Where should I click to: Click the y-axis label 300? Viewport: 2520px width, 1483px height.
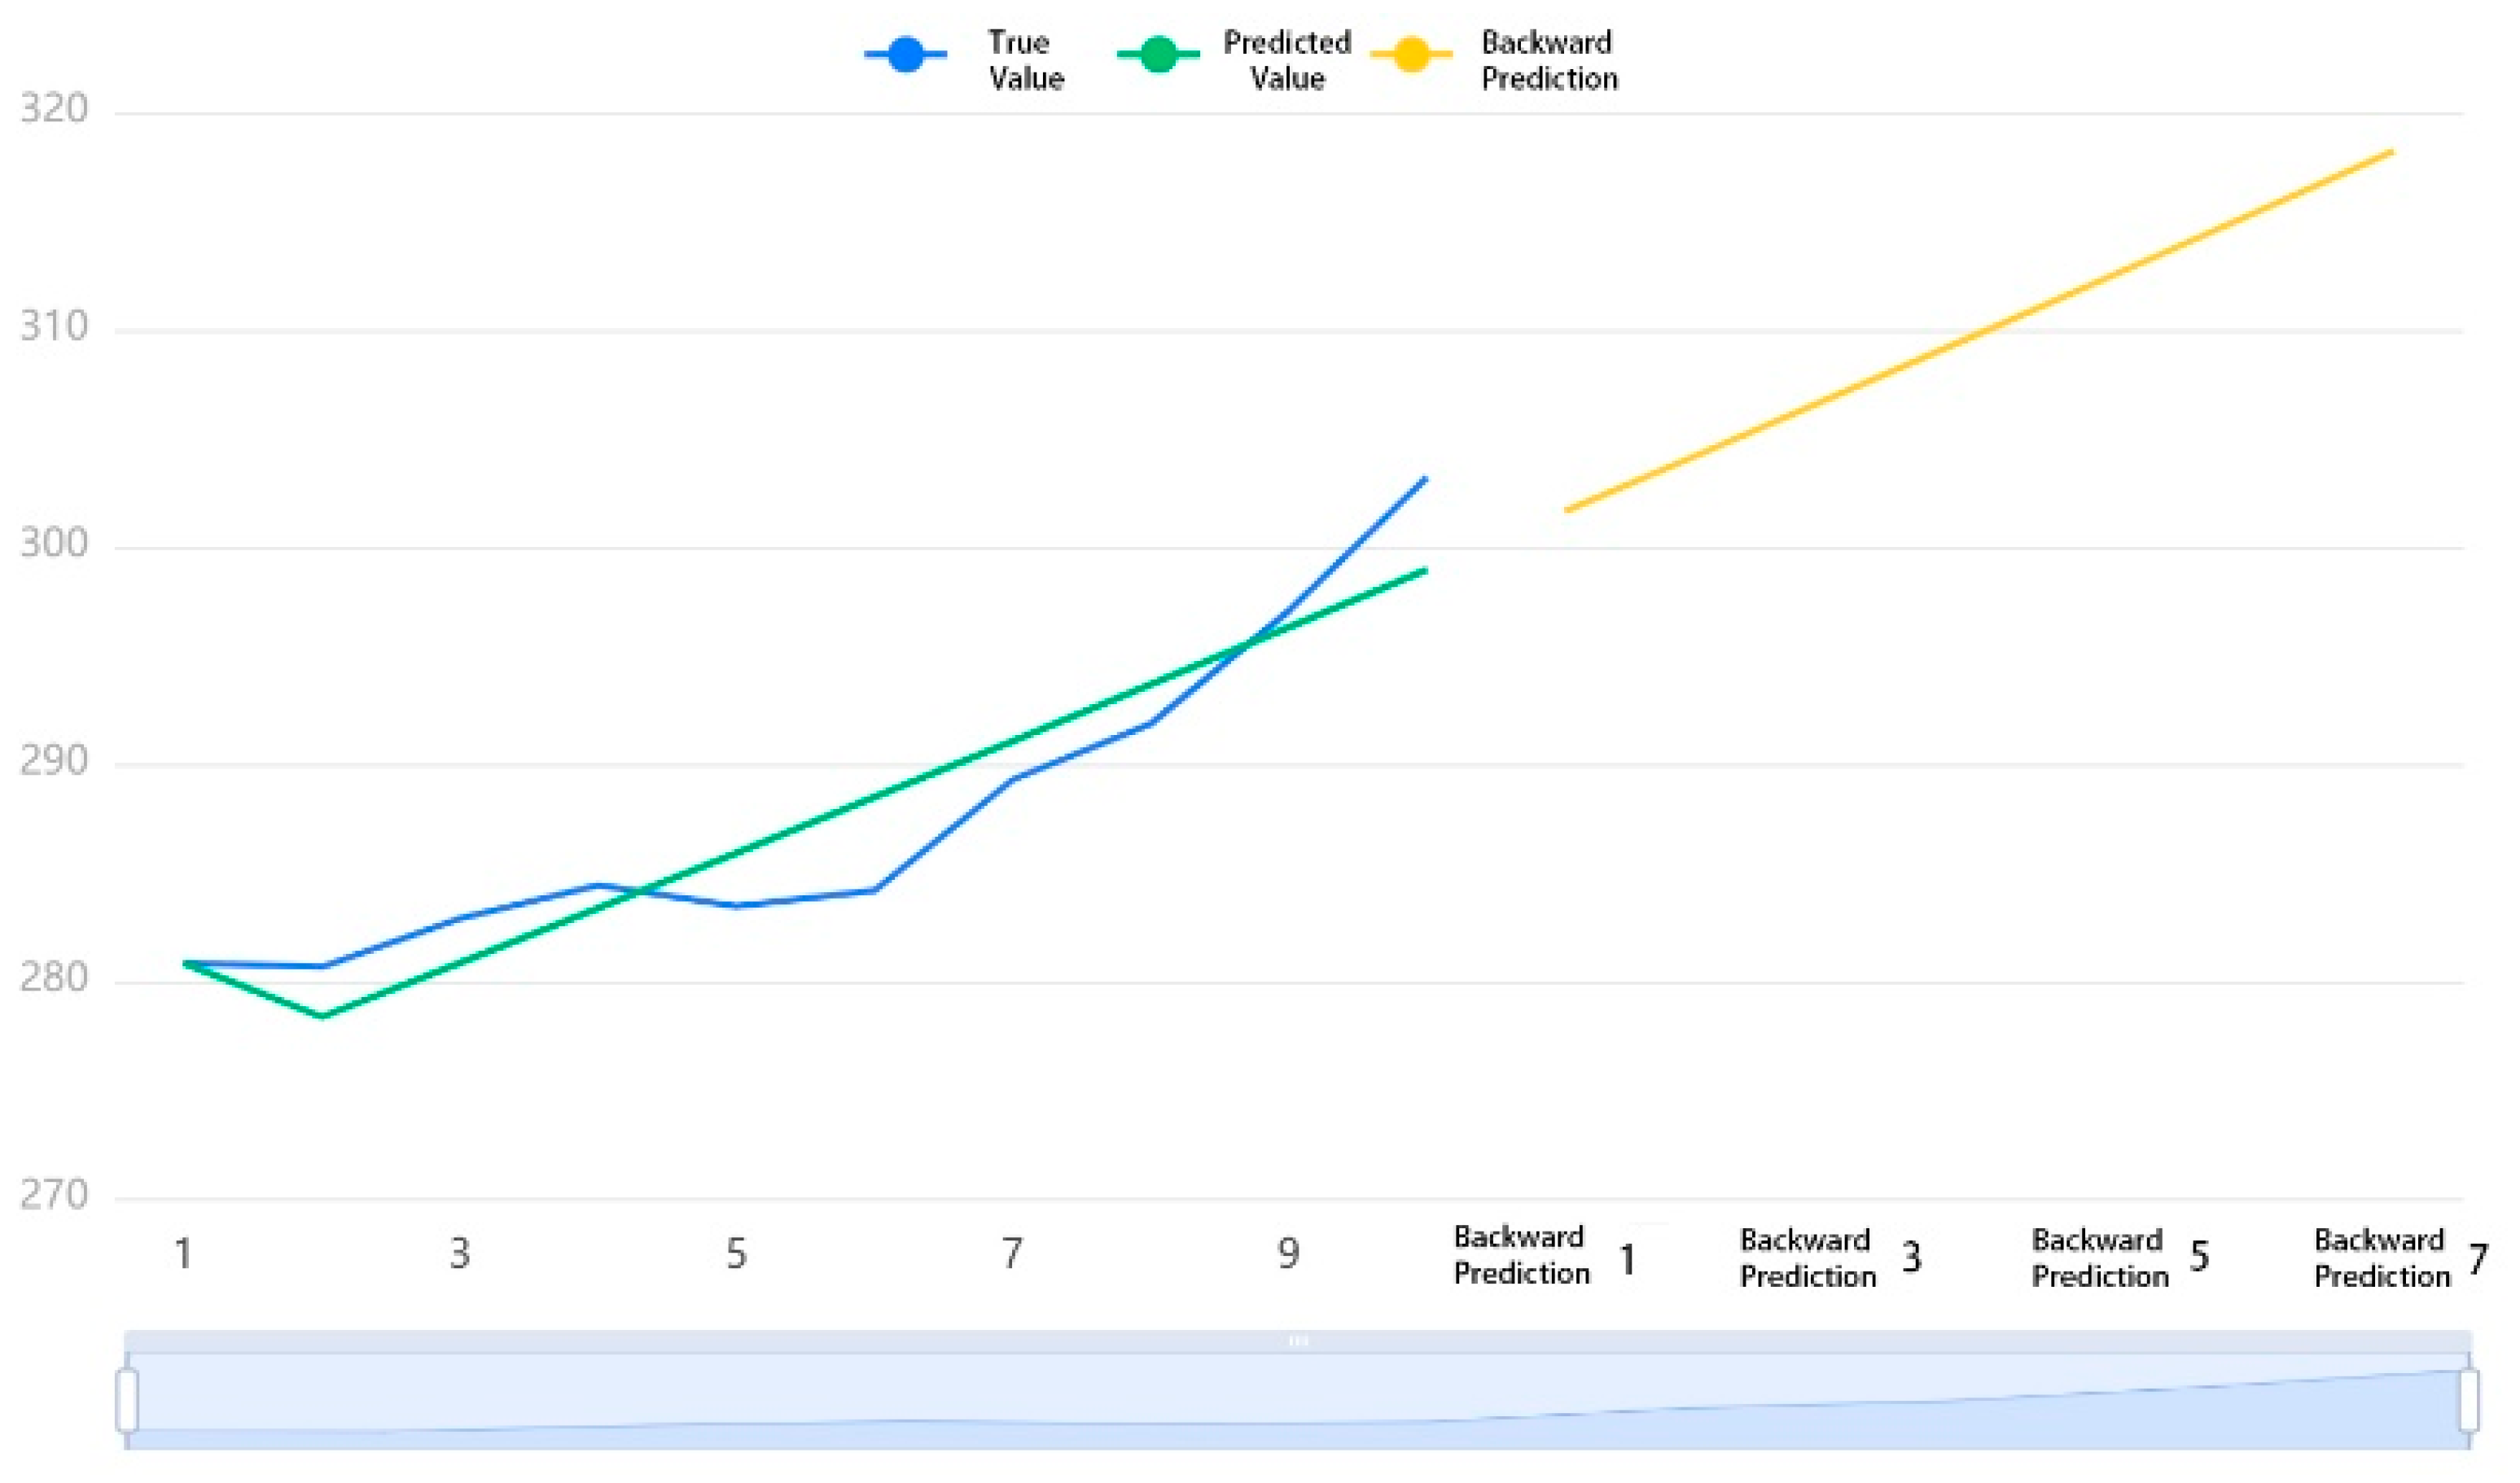point(54,544)
